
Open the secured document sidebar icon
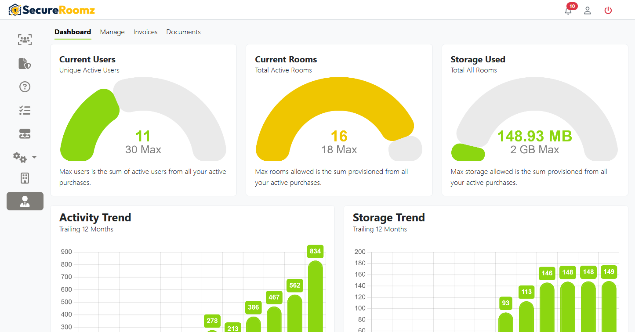click(x=25, y=63)
